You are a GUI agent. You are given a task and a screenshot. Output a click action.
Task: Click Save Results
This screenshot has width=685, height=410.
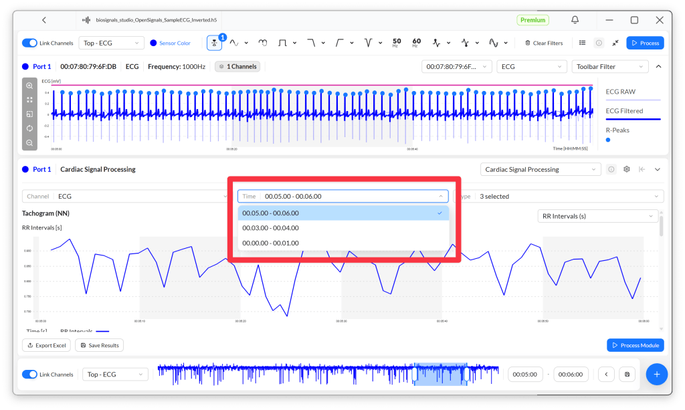(x=100, y=345)
